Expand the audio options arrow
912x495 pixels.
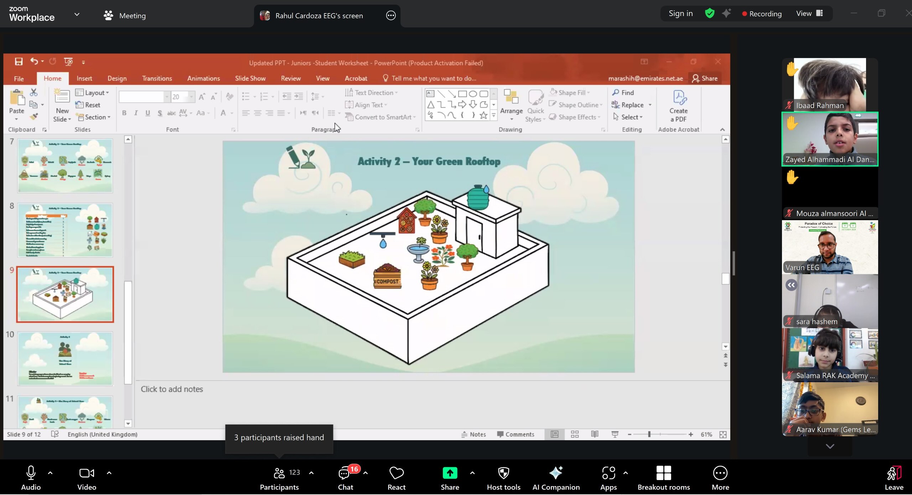click(50, 473)
